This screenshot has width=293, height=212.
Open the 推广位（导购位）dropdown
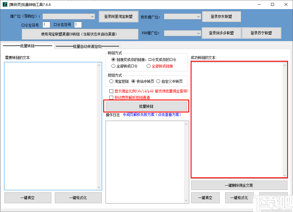[68, 16]
